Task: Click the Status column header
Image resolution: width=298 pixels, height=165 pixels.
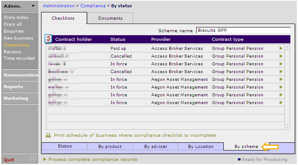Action: (x=118, y=39)
